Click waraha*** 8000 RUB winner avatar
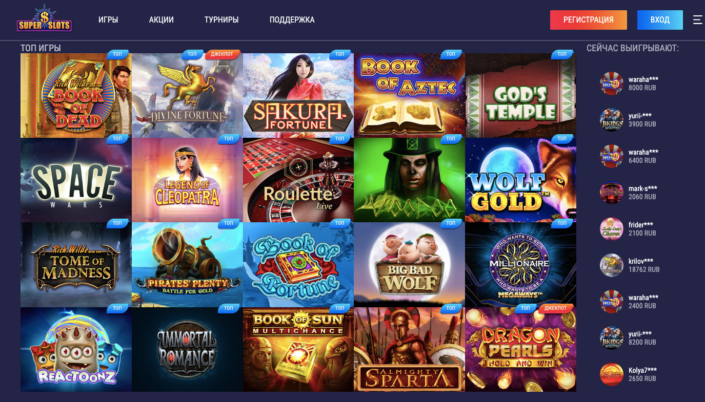 tap(611, 83)
